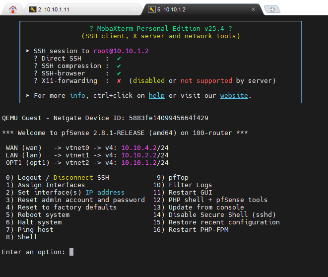Click root@10.10.1.2 session address
This screenshot has width=328, height=277.
point(121,51)
